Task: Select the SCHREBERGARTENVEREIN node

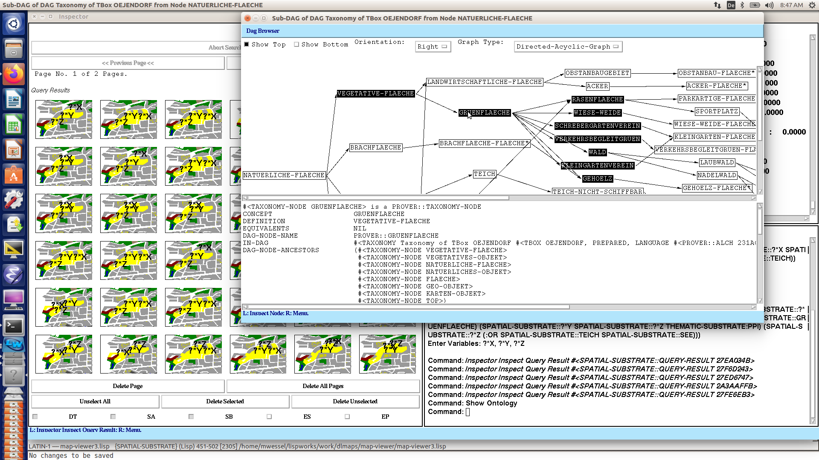Action: (597, 126)
